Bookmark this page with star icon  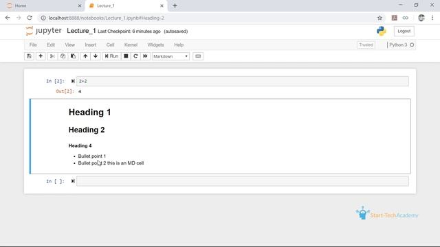(379, 18)
